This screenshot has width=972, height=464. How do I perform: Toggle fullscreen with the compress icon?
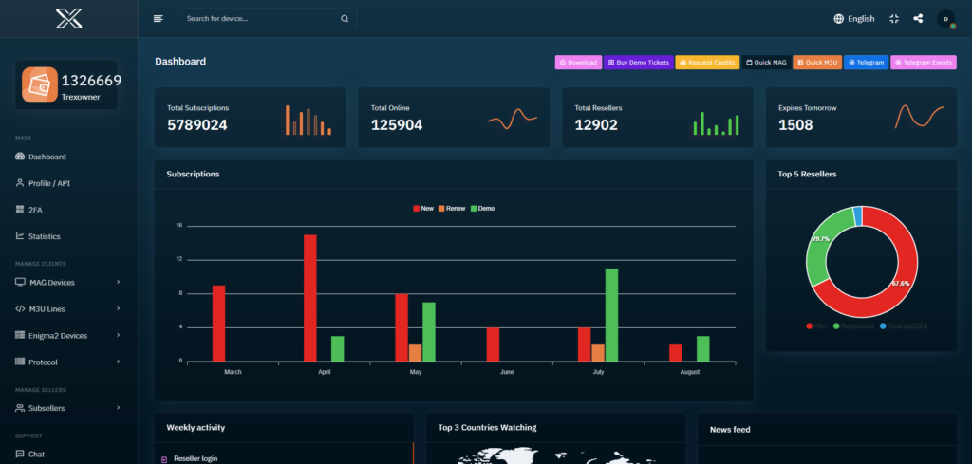894,18
